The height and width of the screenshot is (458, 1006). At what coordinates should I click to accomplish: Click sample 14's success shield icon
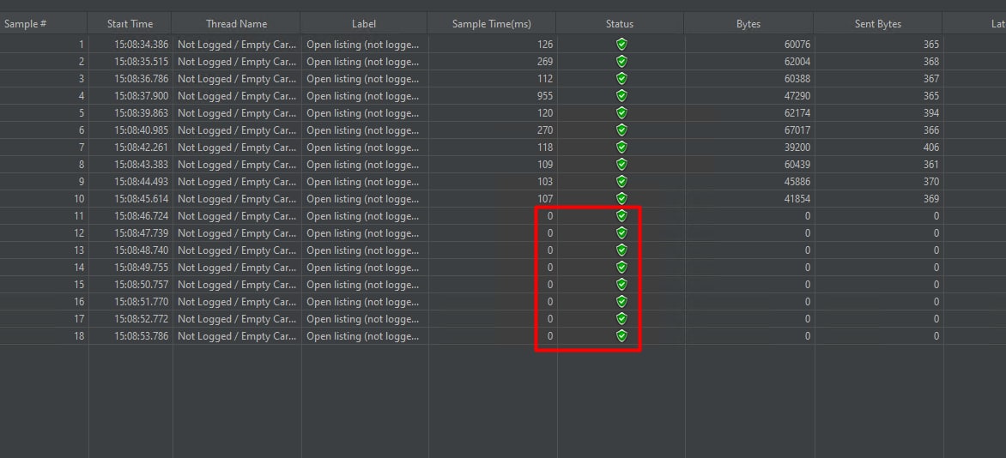[x=621, y=268]
